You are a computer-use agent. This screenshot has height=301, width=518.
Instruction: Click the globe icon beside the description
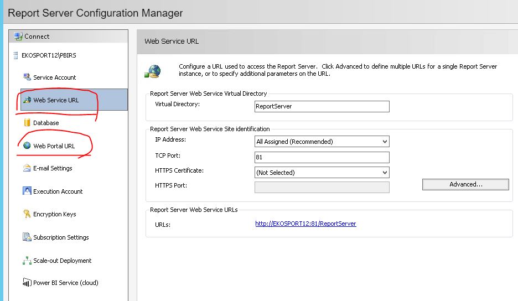153,71
